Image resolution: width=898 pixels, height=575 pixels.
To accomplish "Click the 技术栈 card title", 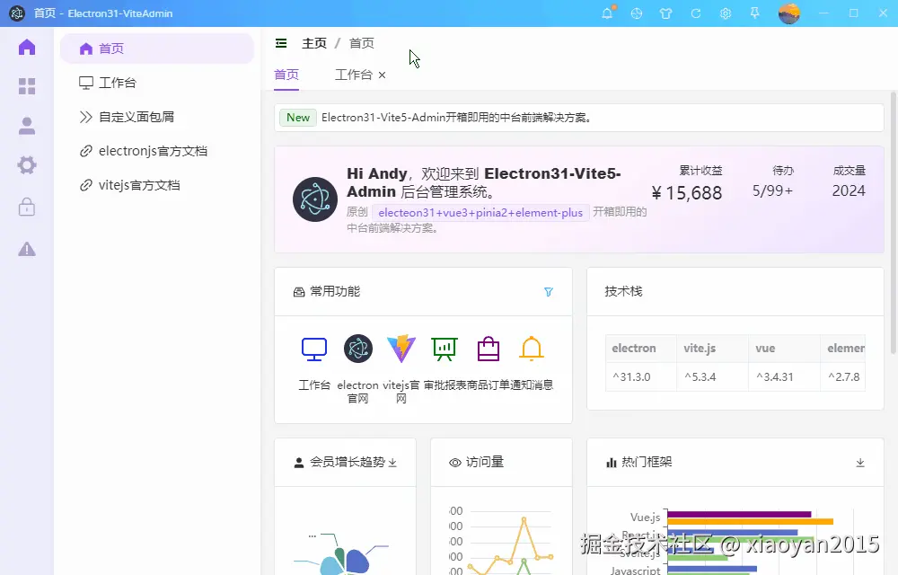I will pos(624,291).
